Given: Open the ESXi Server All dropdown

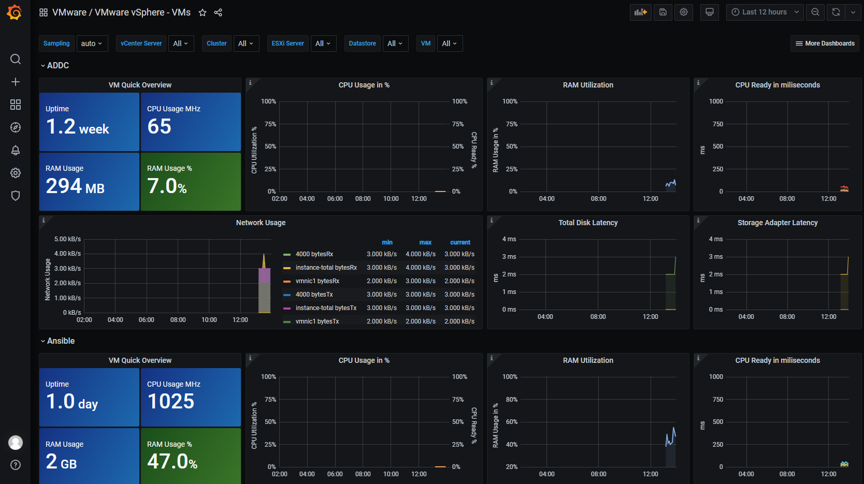Looking at the screenshot, I should 323,43.
